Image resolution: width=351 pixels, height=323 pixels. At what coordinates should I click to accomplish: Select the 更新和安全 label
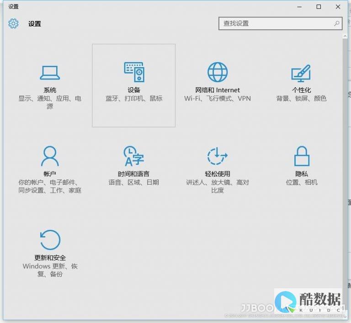[50, 258]
